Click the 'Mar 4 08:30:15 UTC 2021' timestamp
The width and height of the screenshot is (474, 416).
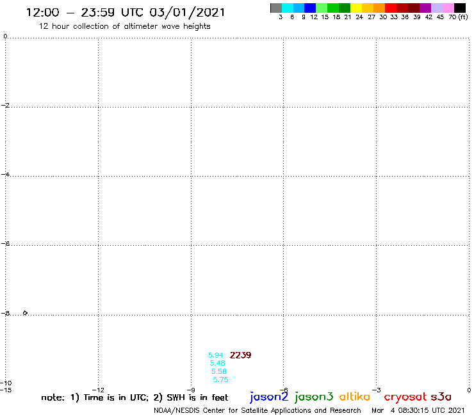click(418, 410)
